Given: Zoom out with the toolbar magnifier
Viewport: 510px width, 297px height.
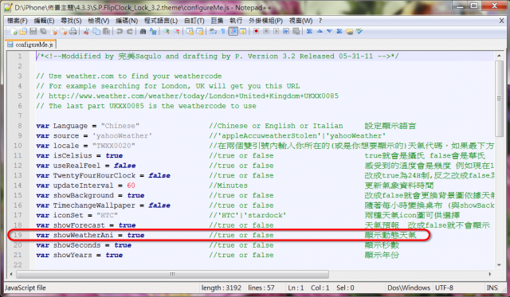Looking at the screenshot, I should pos(177,32).
